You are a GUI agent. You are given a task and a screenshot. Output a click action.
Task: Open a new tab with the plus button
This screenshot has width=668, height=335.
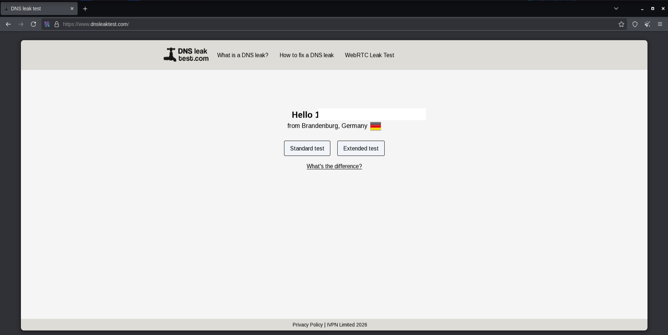85,9
